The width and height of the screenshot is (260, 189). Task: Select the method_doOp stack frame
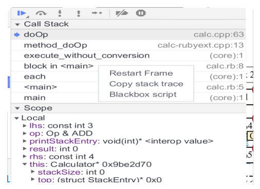tap(128, 45)
